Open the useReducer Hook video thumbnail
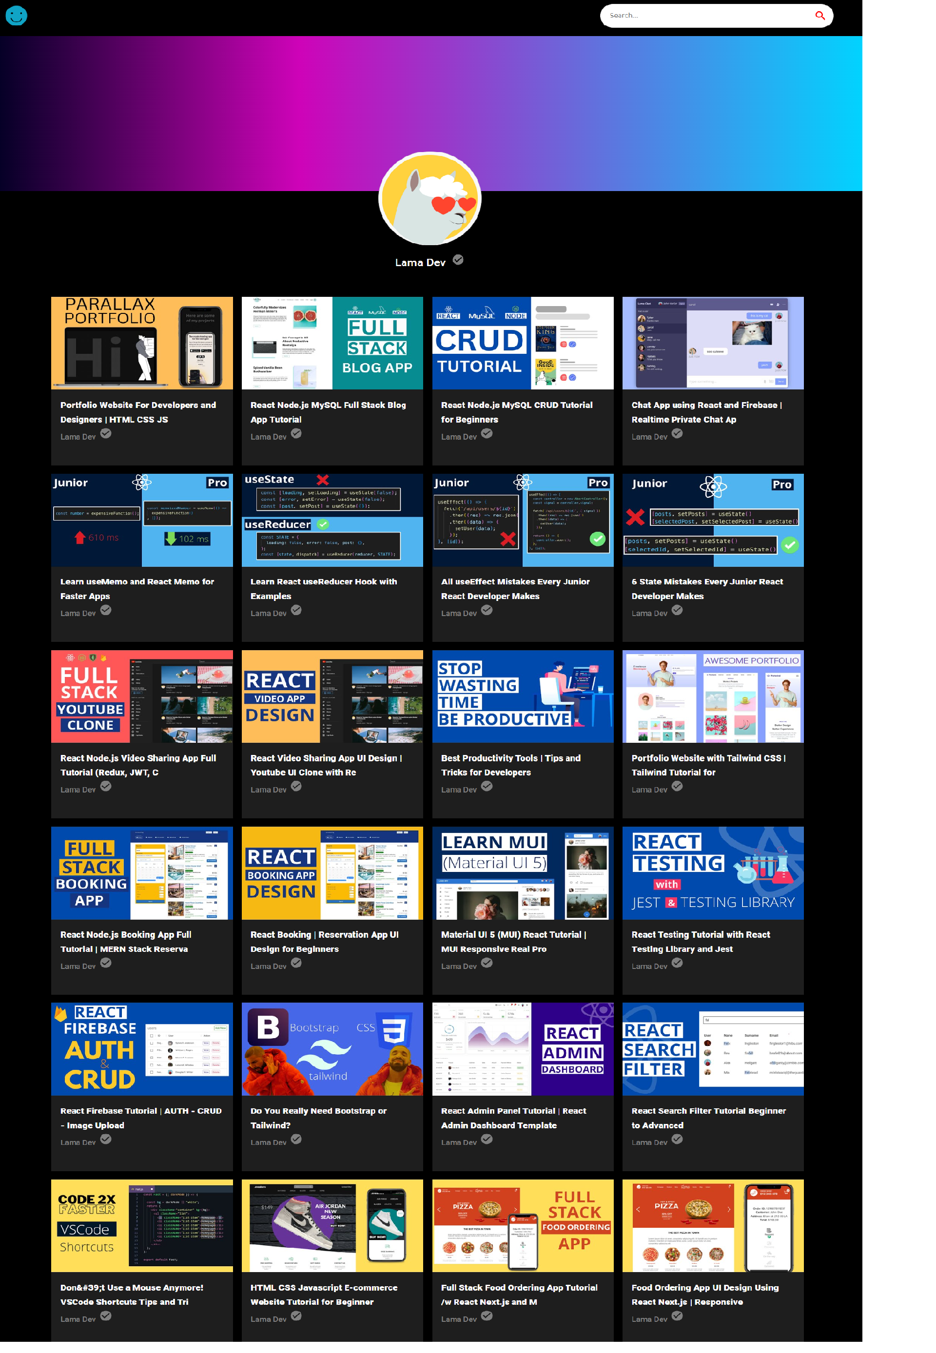Screen dimensions: 936x1353 tap(332, 520)
